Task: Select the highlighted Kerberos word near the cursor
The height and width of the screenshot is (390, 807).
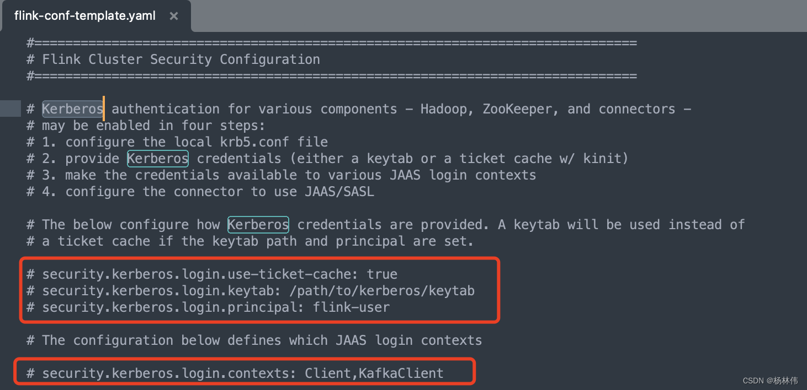Action: click(x=72, y=109)
